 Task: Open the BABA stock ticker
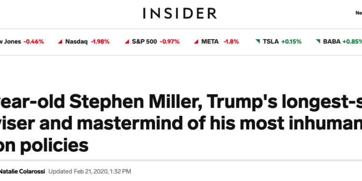[x=332, y=42]
